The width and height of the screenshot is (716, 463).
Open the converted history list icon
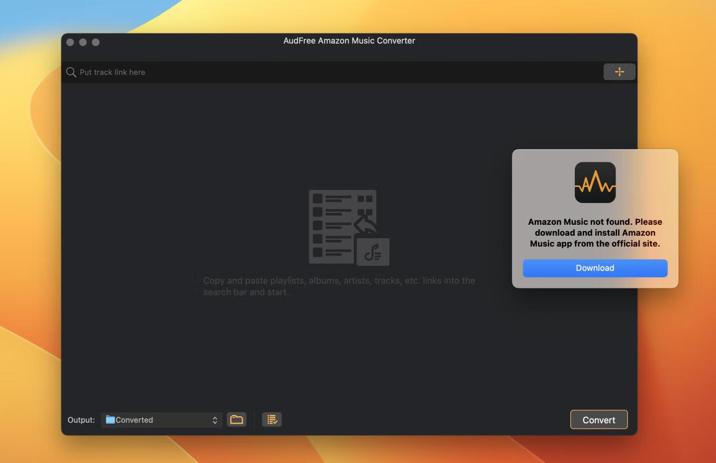(271, 419)
